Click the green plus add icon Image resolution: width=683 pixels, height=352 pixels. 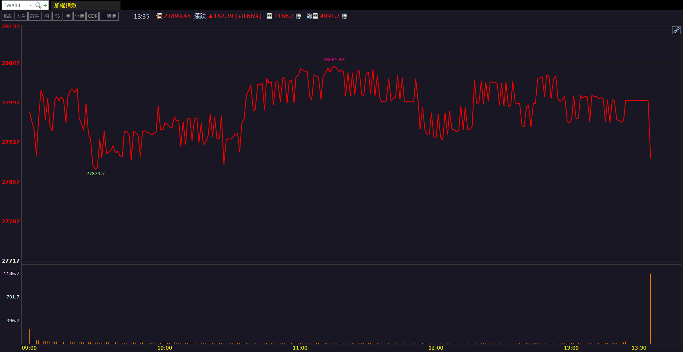(x=45, y=5)
